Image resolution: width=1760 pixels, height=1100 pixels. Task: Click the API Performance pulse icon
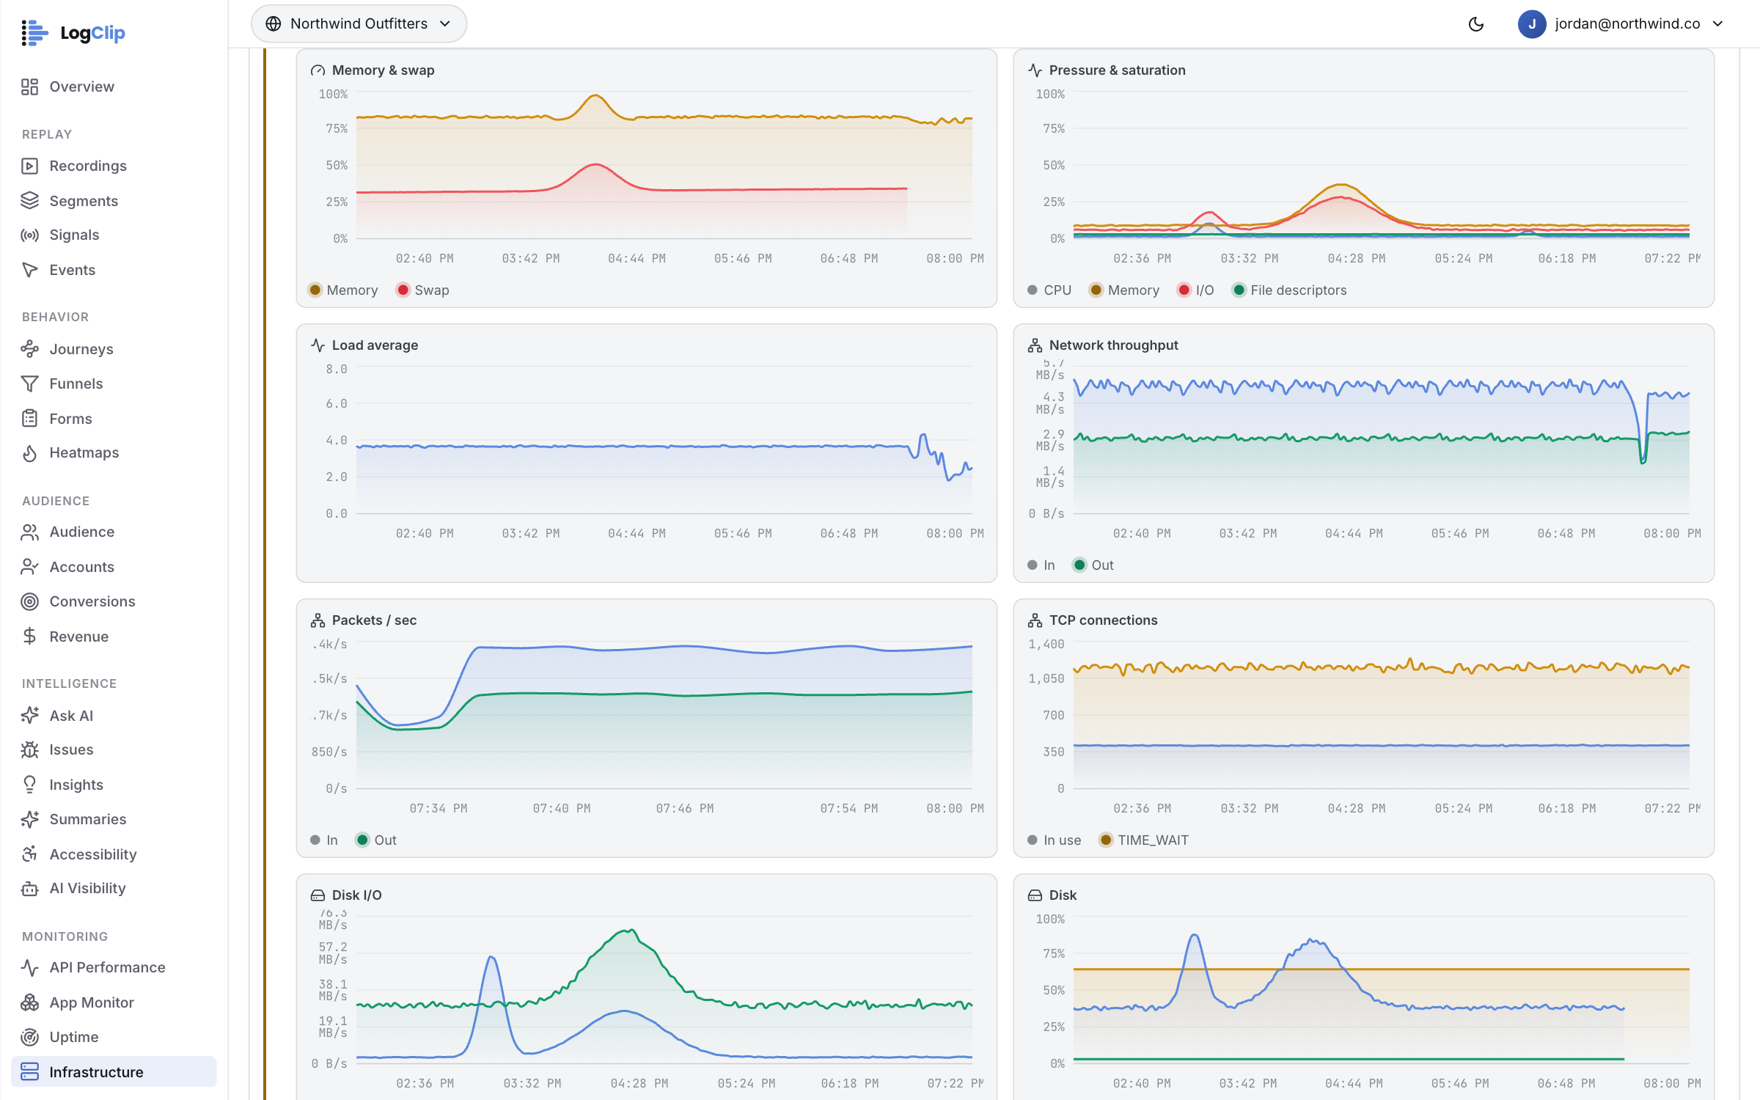pyautogui.click(x=29, y=968)
